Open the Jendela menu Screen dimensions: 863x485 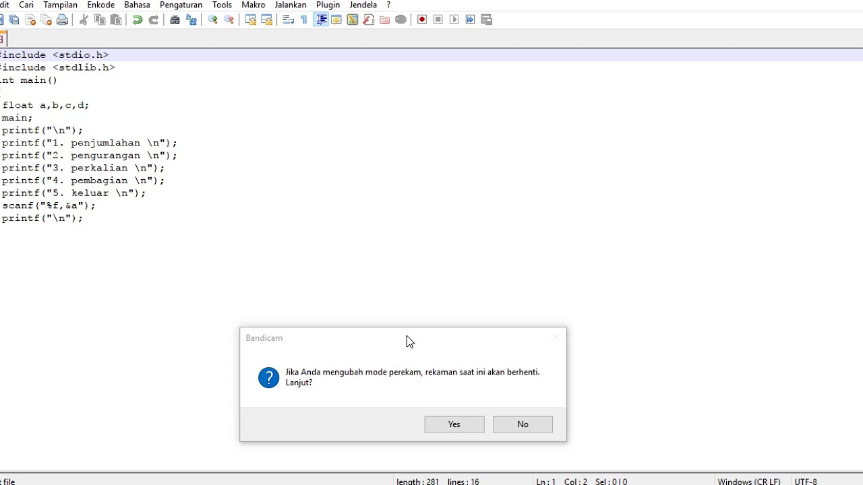pos(363,5)
